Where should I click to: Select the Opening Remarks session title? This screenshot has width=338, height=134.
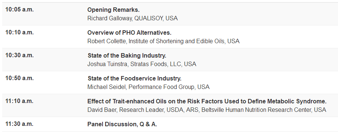113,10
